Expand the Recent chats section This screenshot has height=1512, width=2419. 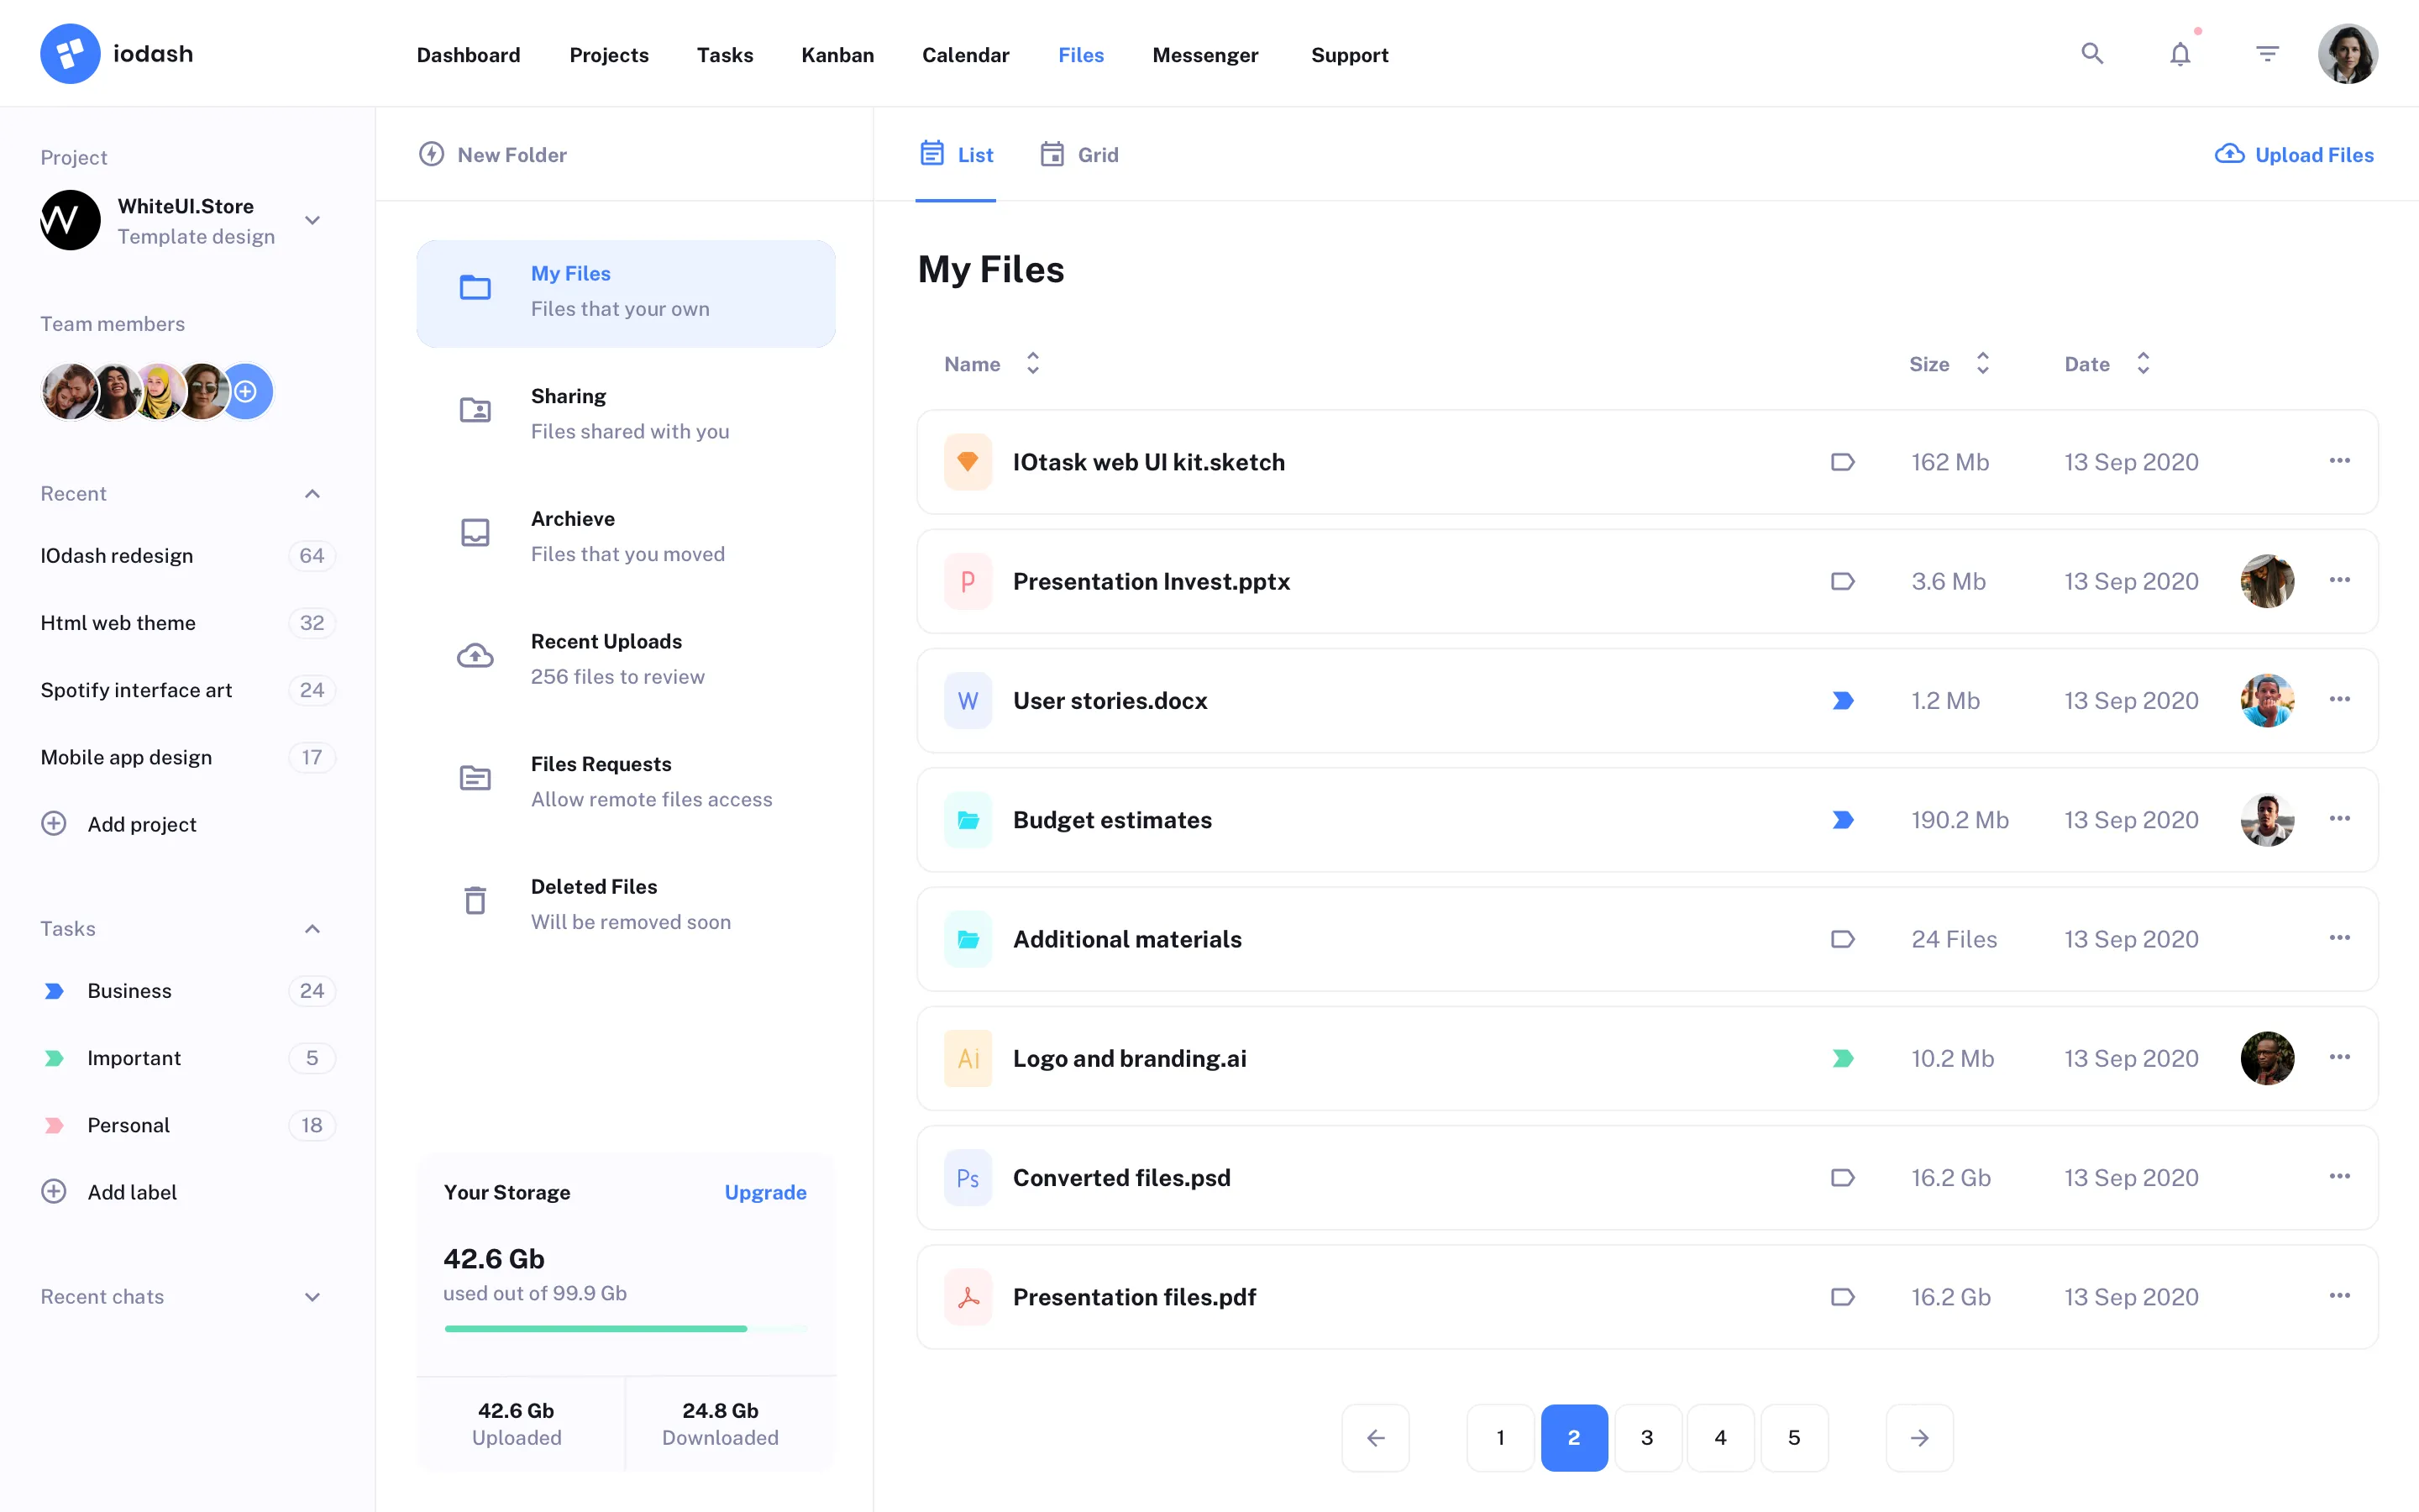312,1296
